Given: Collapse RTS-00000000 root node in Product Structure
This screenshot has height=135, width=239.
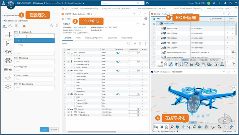Looking at the screenshot, I should (159, 24).
